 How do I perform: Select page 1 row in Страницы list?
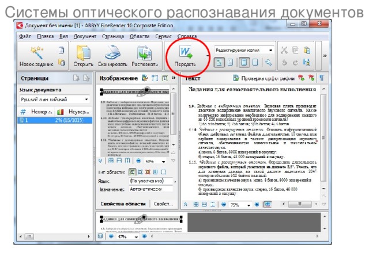coord(55,120)
